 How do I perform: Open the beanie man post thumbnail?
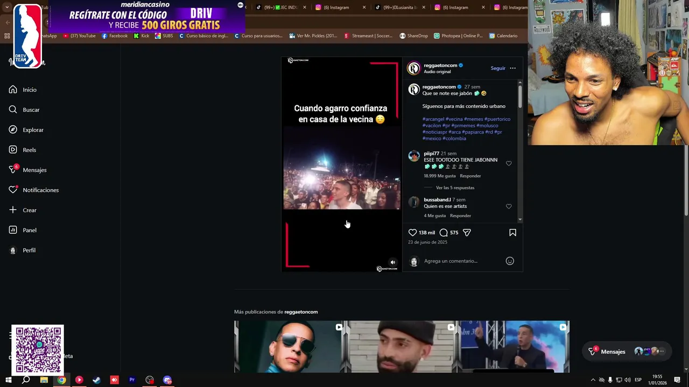click(402, 347)
